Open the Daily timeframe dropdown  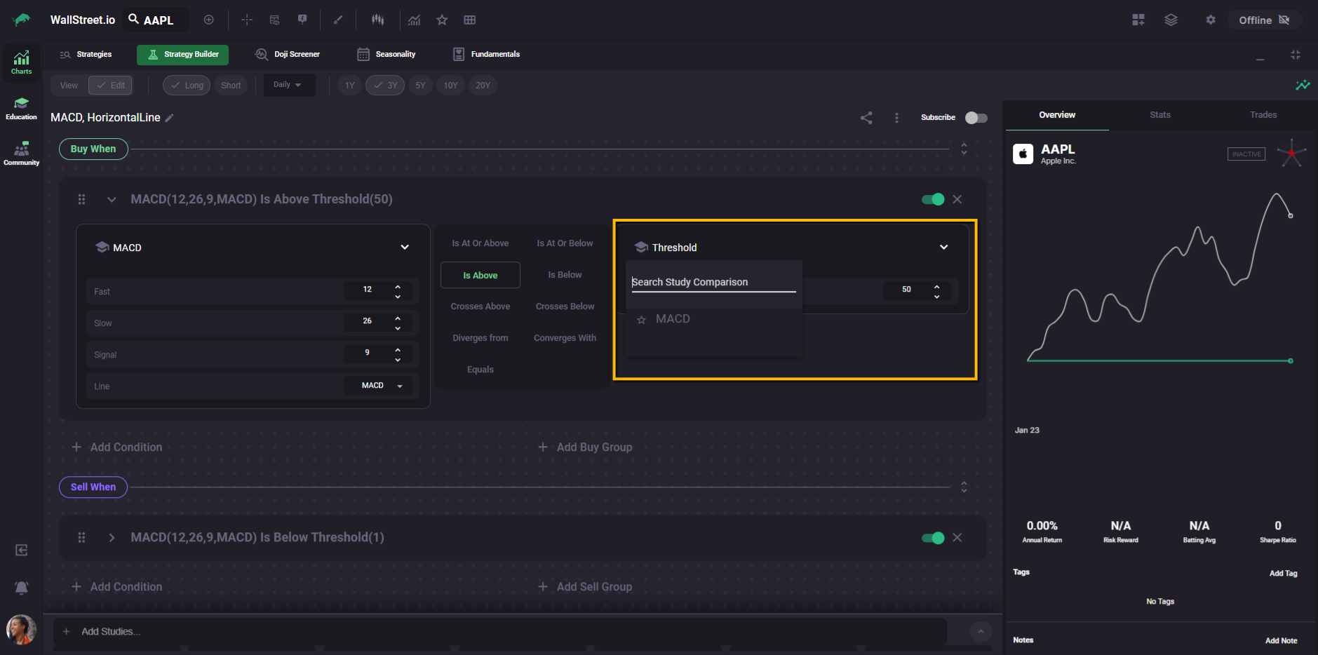[288, 85]
